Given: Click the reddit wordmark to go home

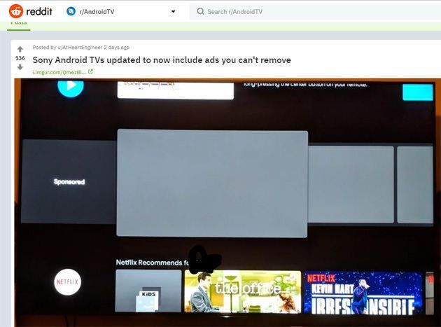Looking at the screenshot, I should (x=39, y=11).
